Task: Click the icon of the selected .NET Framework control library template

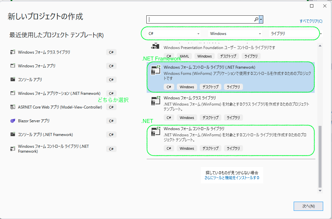Action: click(x=156, y=70)
